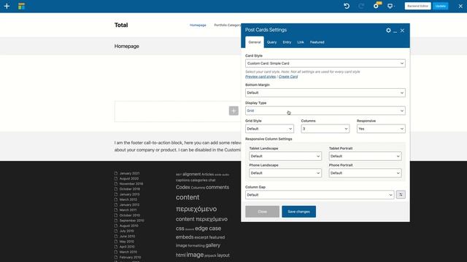Click the Redo arrow icon
This screenshot has width=467, height=262.
point(361,6)
